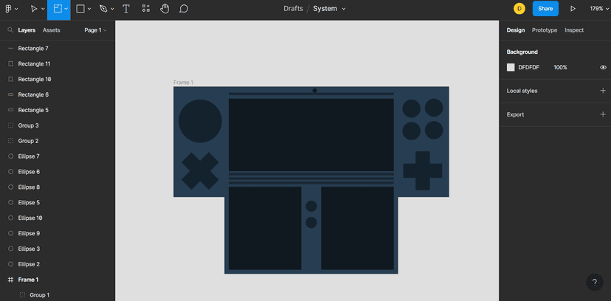Screen dimensions: 611x301
Task: Select the Frame tool
Action: (x=57, y=9)
